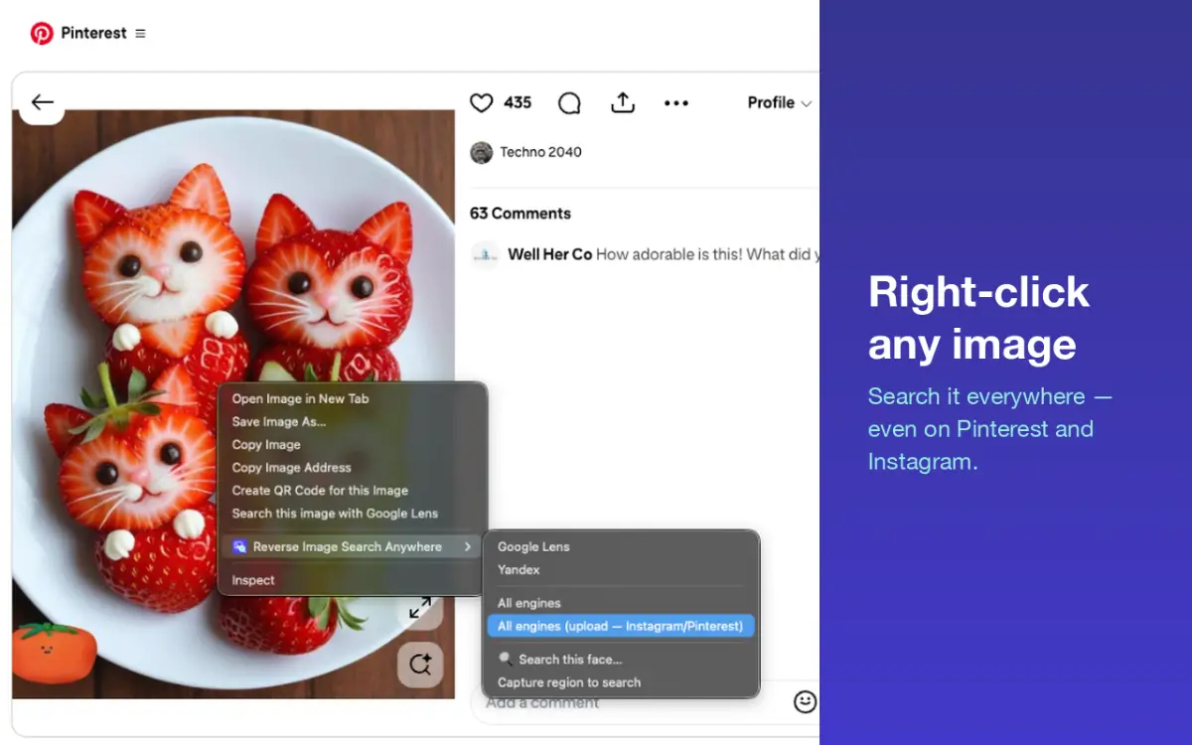Expand the Profile dropdown
Screen dimensions: 1192x745
pyautogui.click(x=780, y=102)
